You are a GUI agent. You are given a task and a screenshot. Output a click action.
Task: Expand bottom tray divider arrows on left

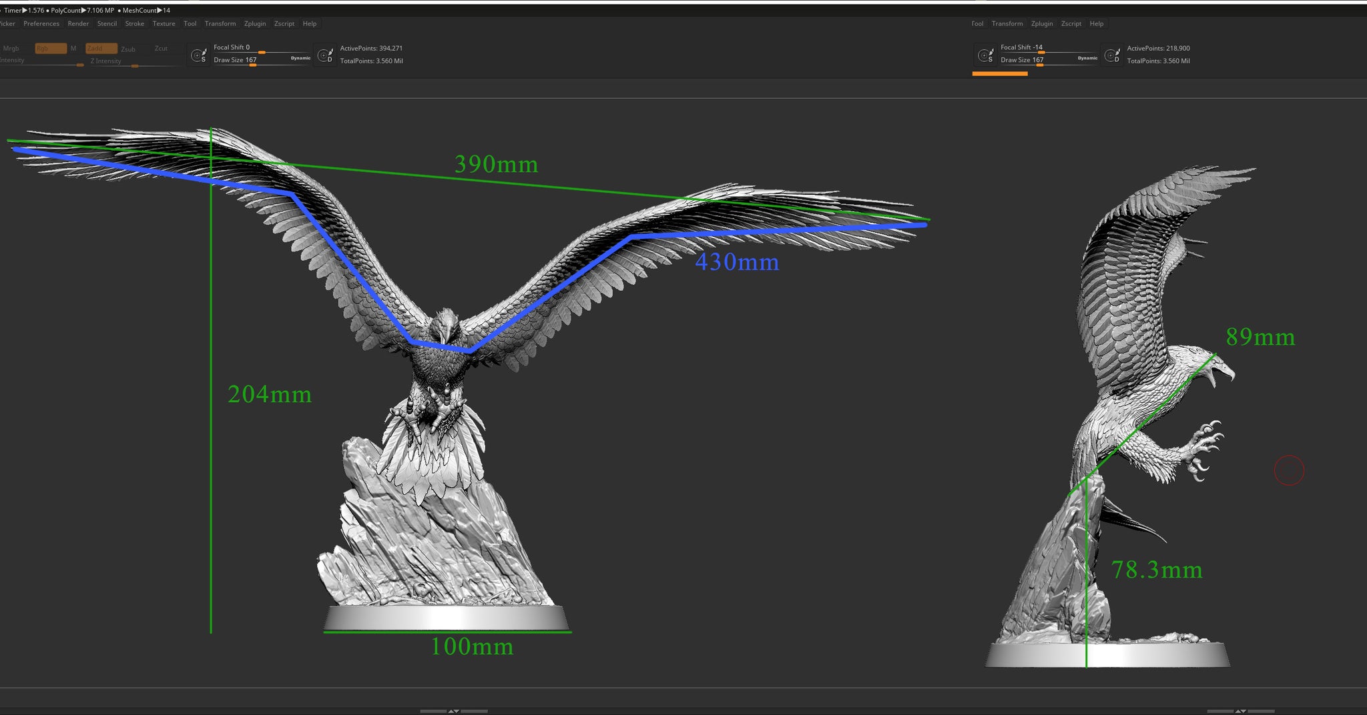(x=454, y=711)
